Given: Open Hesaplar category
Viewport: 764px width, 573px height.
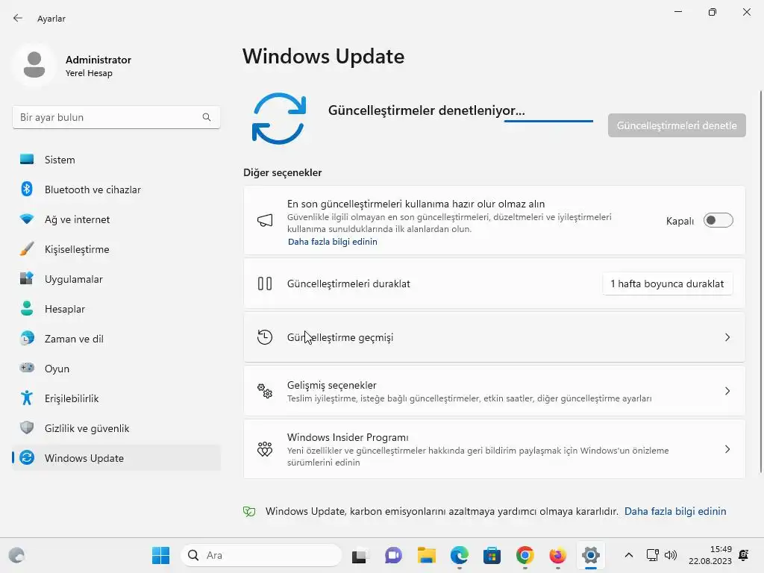Looking at the screenshot, I should [116, 309].
